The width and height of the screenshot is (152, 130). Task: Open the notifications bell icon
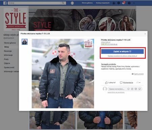(x=123, y=3)
